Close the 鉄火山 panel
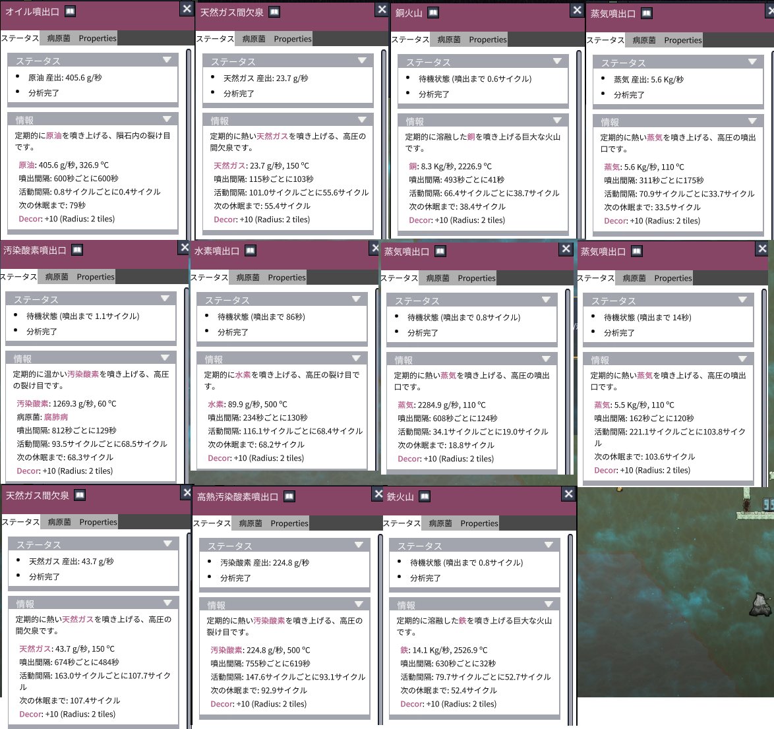Viewport: 774px width, 729px height. [569, 494]
